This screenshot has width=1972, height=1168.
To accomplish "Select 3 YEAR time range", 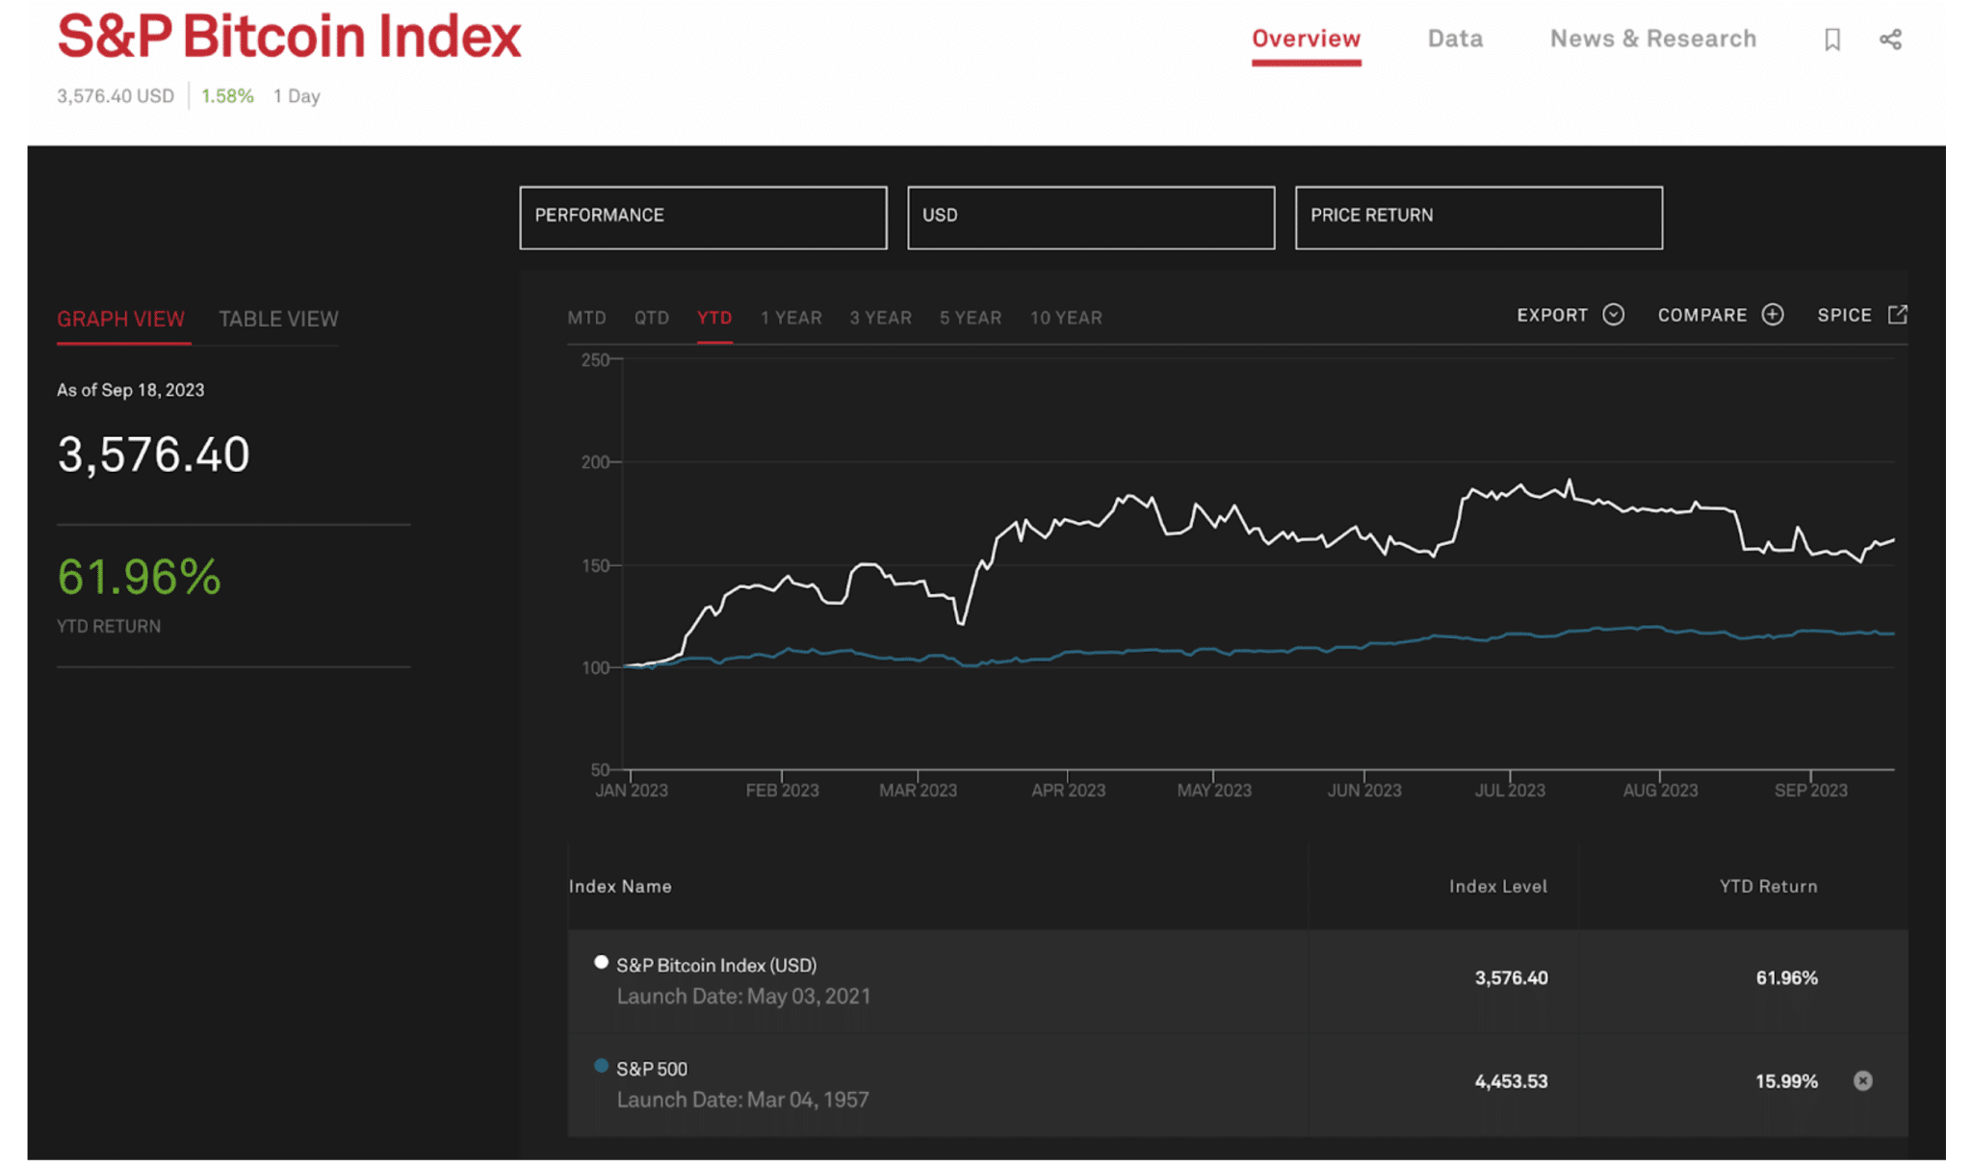I will (880, 318).
